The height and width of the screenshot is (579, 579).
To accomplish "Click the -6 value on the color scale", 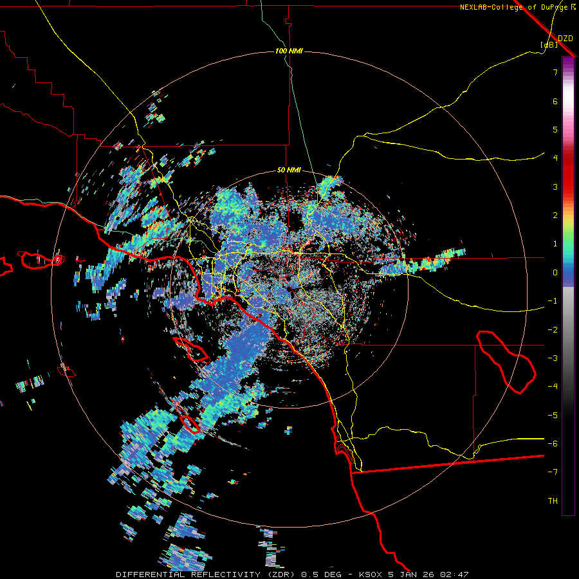I will (553, 444).
